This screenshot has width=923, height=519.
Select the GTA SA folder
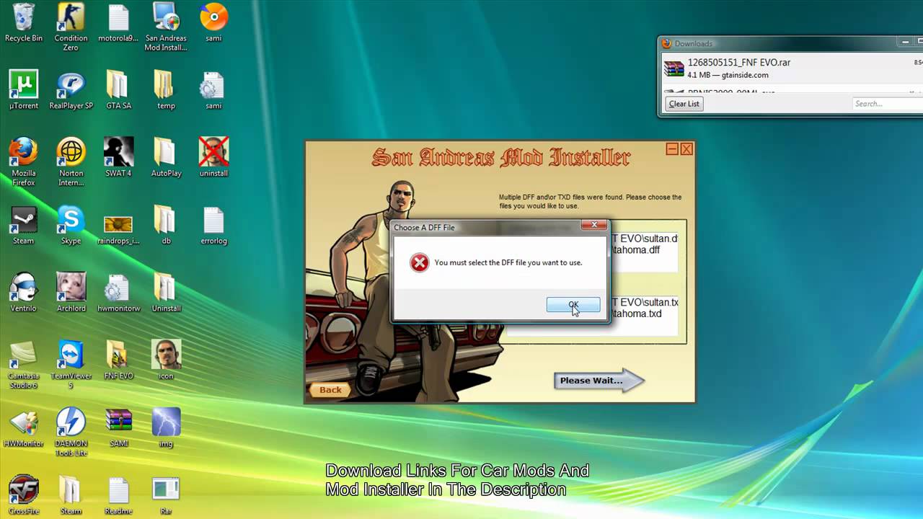click(118, 90)
